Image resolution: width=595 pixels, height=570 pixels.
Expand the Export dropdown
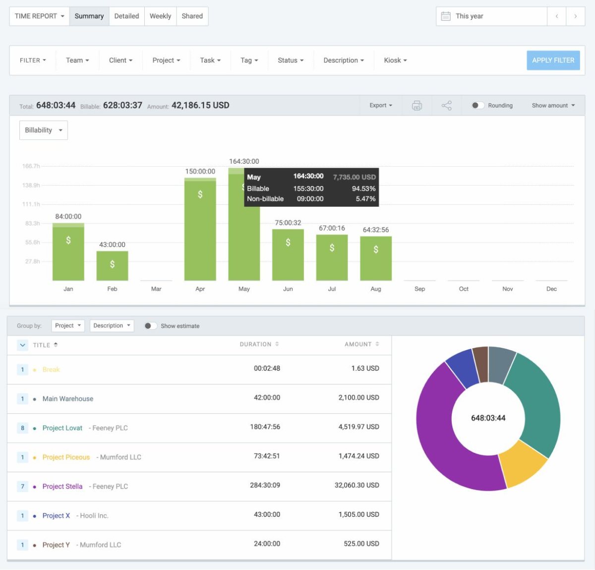pyautogui.click(x=380, y=106)
